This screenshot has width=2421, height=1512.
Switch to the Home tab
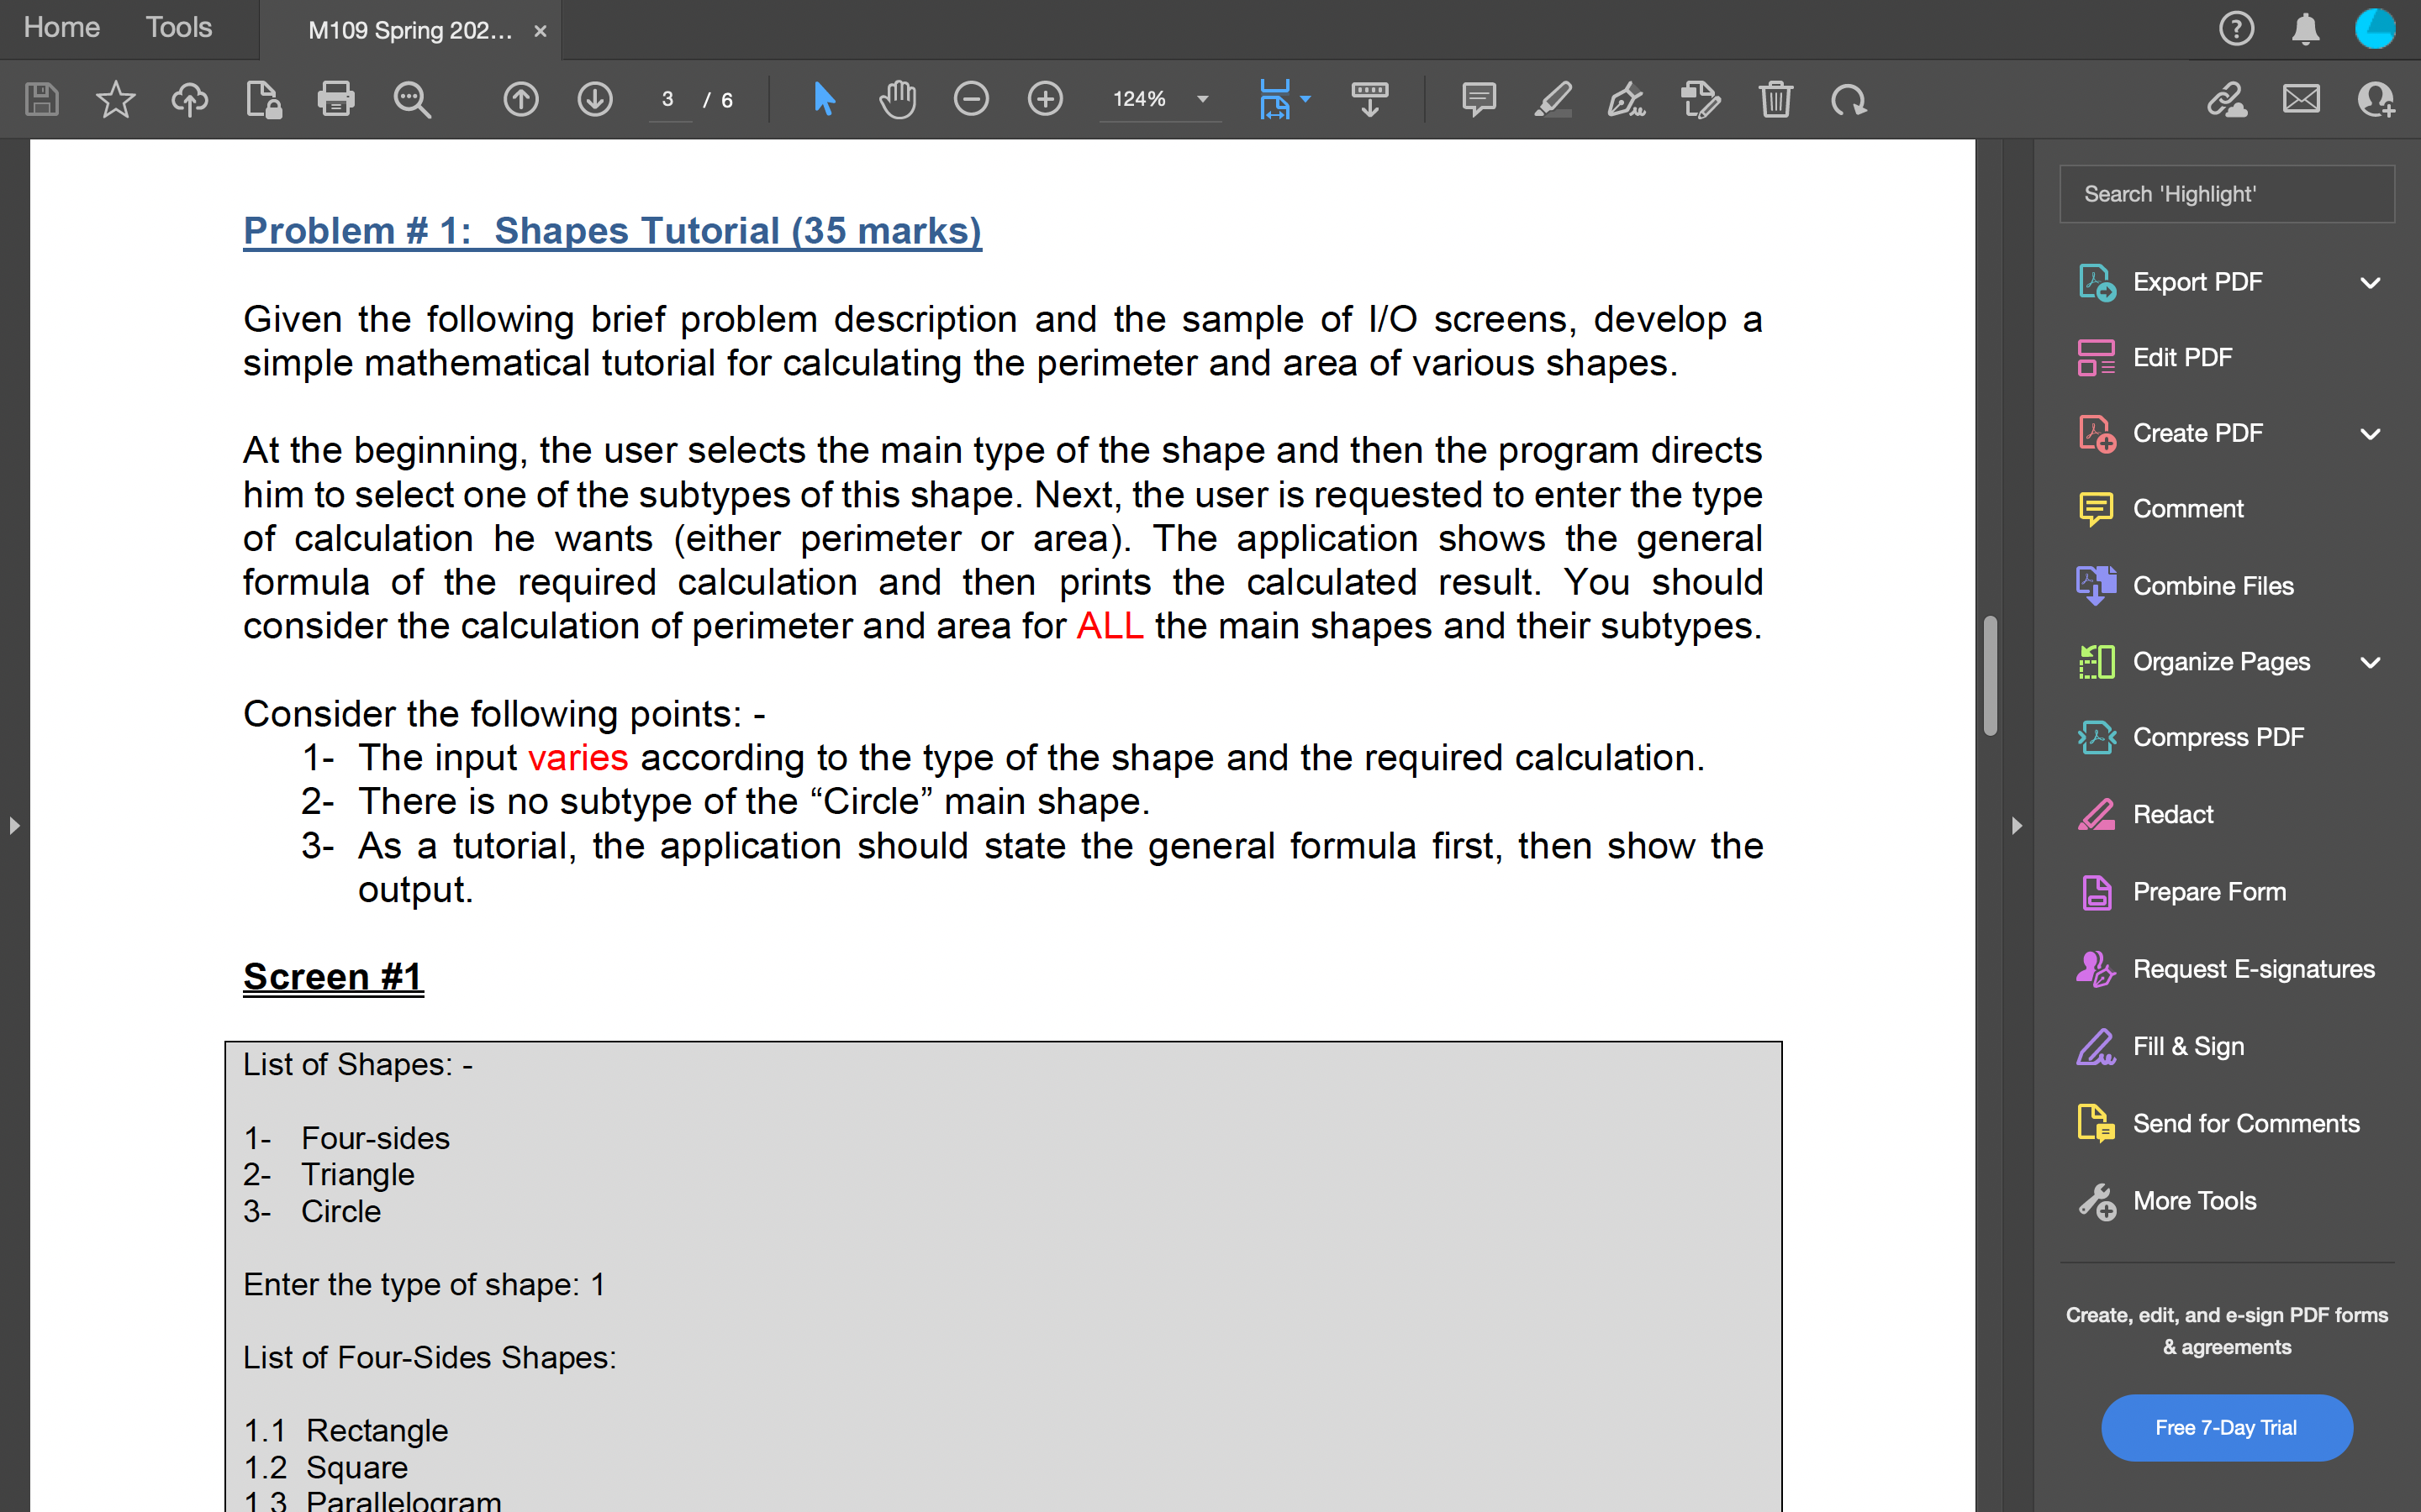tap(61, 27)
